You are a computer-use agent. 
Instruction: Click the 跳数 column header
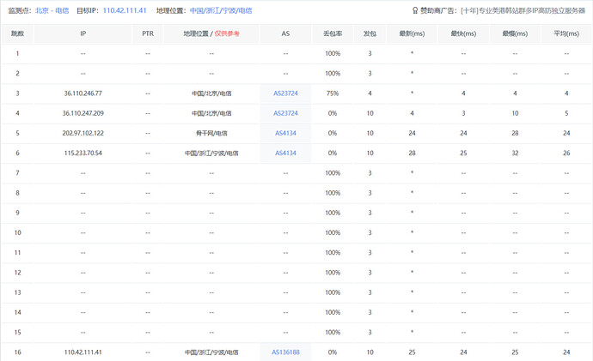point(17,33)
